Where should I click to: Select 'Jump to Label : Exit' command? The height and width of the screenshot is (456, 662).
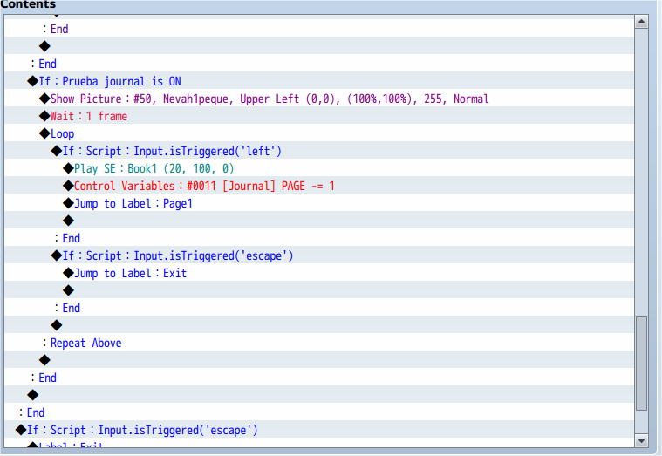pos(318,273)
